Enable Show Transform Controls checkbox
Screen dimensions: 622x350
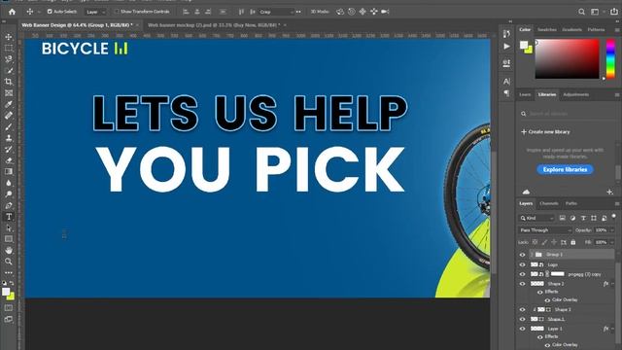pos(117,12)
